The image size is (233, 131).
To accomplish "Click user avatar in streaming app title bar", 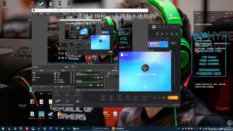I will click(154, 27).
